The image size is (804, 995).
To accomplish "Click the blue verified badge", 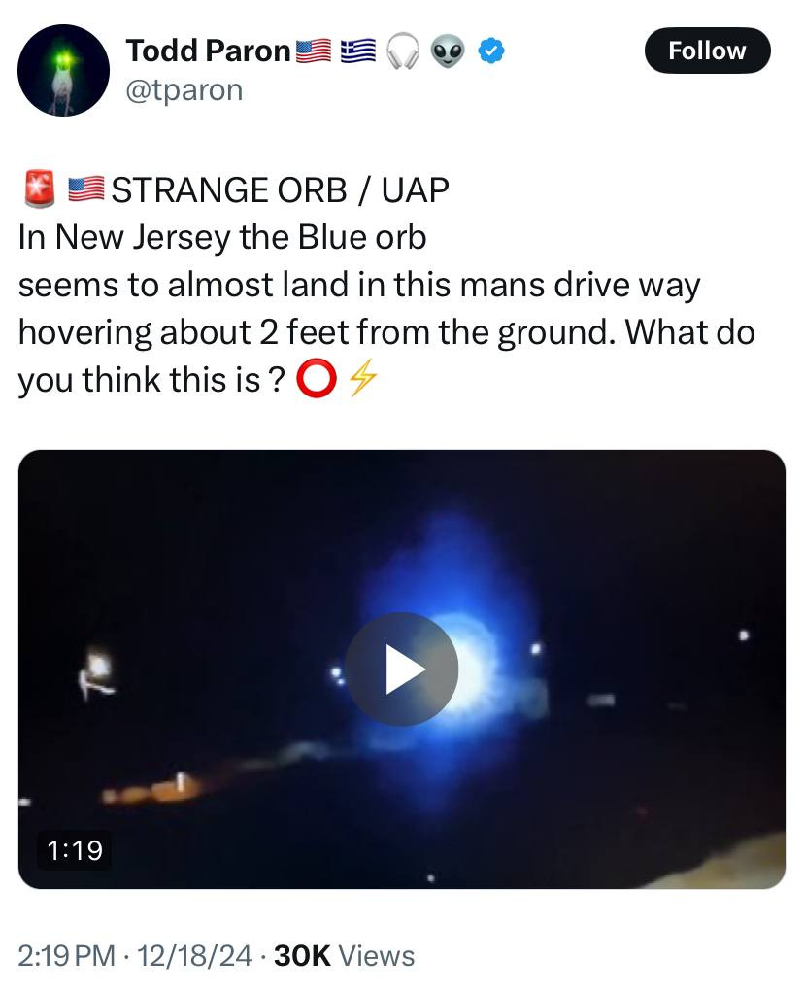I will (x=490, y=51).
